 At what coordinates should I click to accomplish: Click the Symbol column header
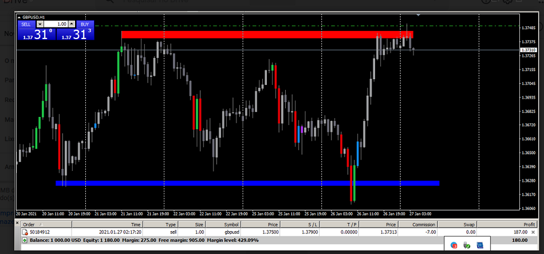pyautogui.click(x=224, y=225)
